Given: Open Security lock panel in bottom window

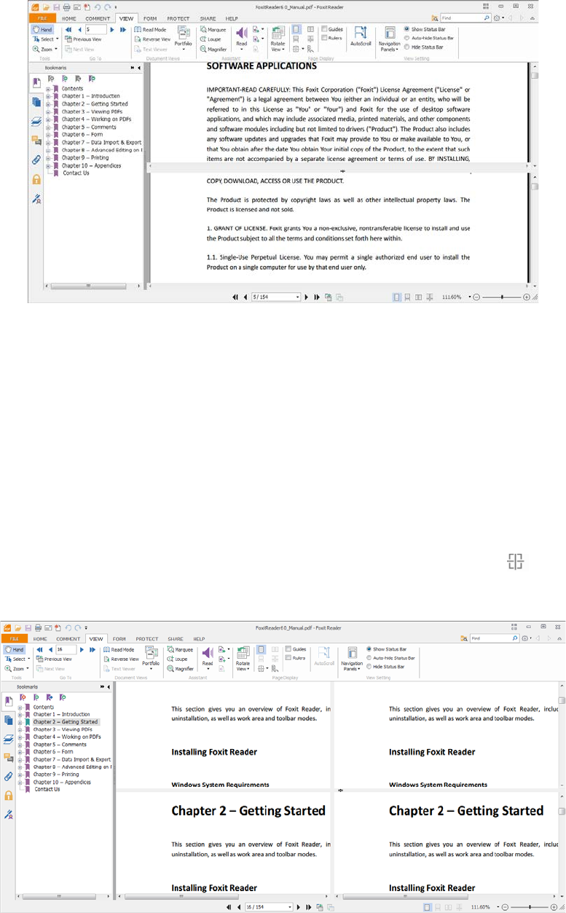Looking at the screenshot, I should [8, 795].
